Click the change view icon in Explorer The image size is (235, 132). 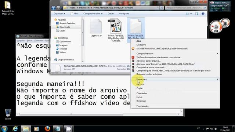(187, 14)
